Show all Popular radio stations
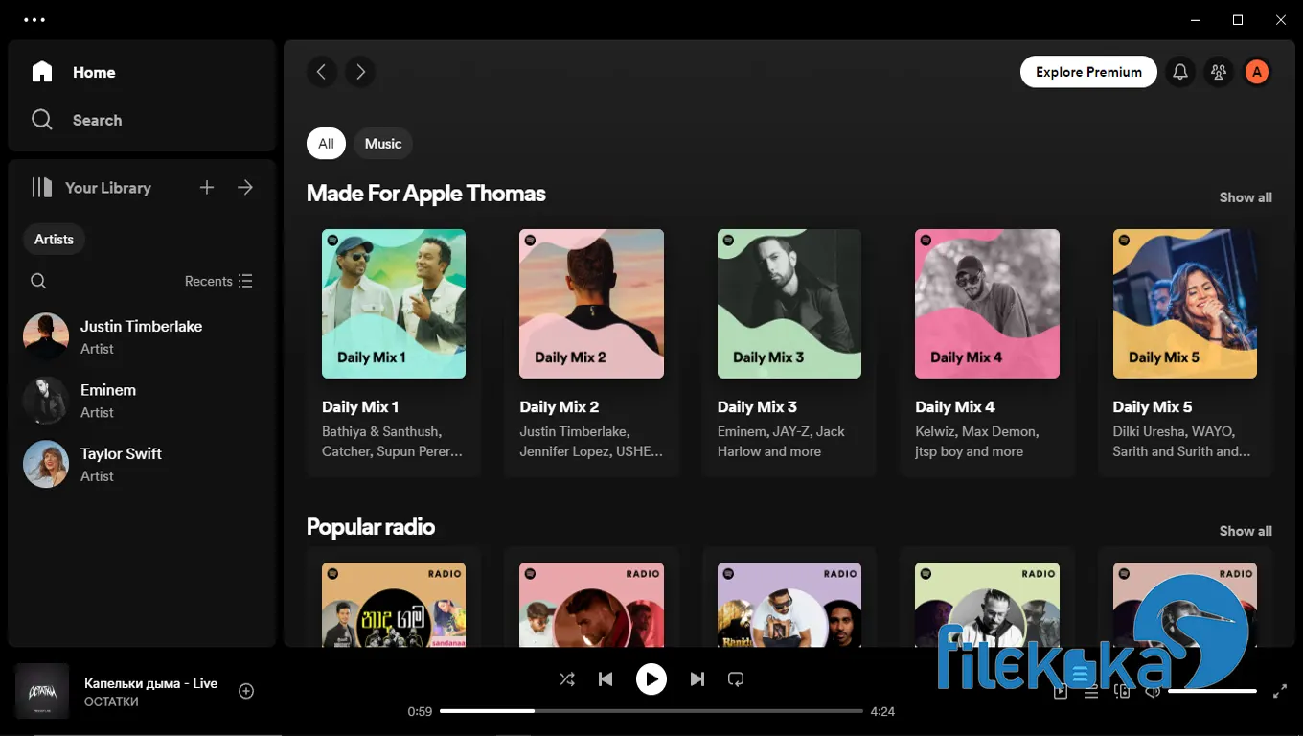Image resolution: width=1303 pixels, height=736 pixels. pos(1246,531)
